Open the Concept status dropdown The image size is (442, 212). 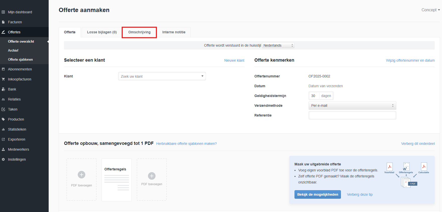click(430, 10)
